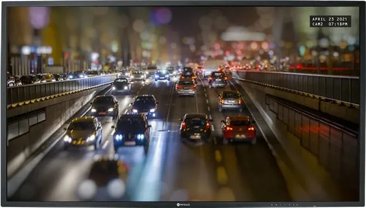This screenshot has width=366, height=208.
Task: Click the Neovo logo on the bezel
Action: point(183,205)
